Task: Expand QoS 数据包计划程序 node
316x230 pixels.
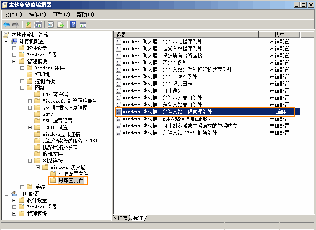Action: 30,108
